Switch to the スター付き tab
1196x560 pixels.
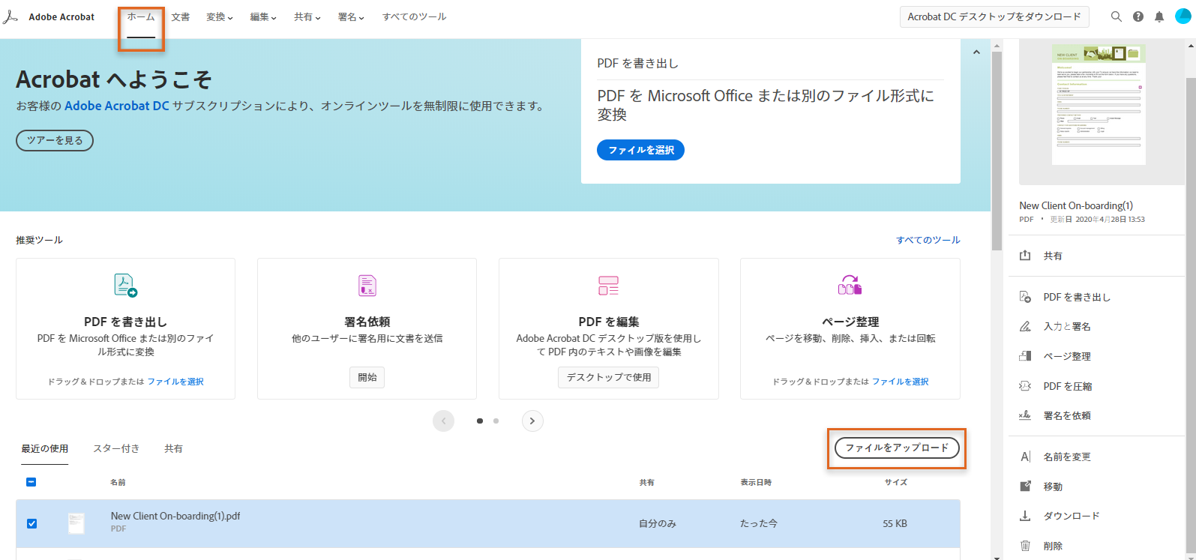pyautogui.click(x=116, y=448)
